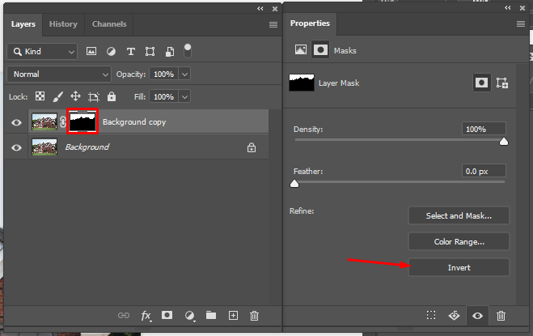
Task: Click Layer Mask thumbnail in Properties
Action: coord(302,83)
